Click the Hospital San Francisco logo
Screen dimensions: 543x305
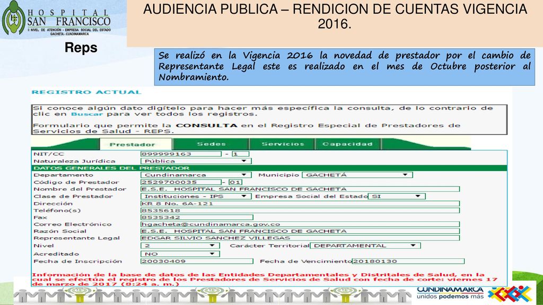click(x=56, y=19)
